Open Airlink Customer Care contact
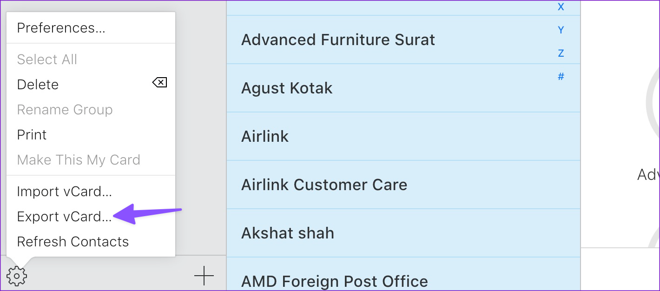The height and width of the screenshot is (291, 660). coord(324,185)
